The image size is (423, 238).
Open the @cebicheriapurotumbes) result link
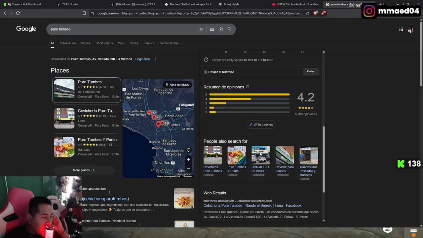pos(105,199)
